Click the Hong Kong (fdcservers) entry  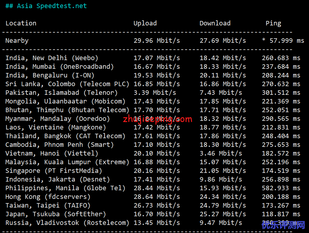[x=48, y=197]
